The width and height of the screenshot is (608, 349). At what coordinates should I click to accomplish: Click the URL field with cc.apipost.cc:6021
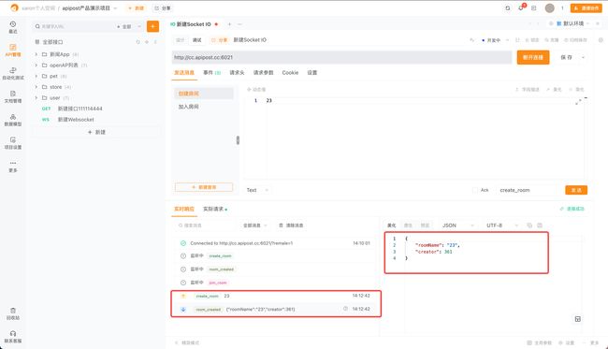(341, 57)
